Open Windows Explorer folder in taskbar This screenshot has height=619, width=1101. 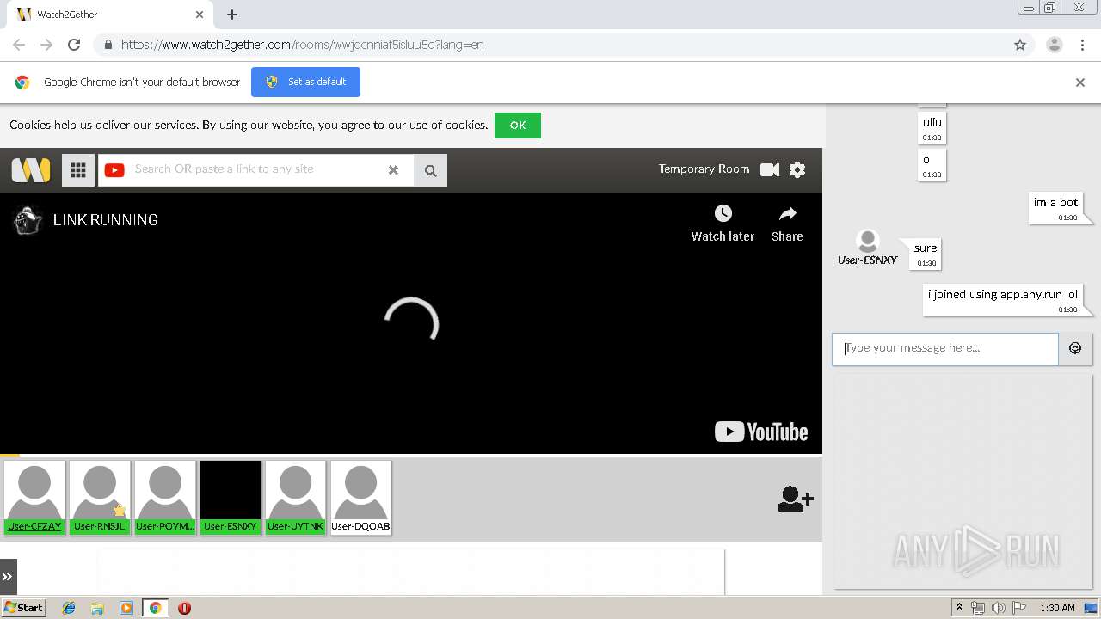pos(97,608)
